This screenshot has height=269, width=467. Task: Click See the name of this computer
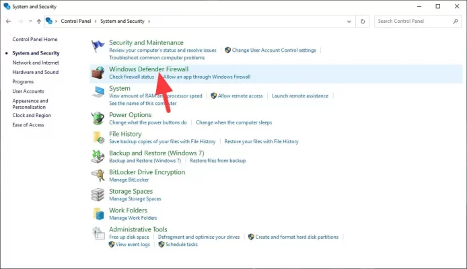[143, 104]
